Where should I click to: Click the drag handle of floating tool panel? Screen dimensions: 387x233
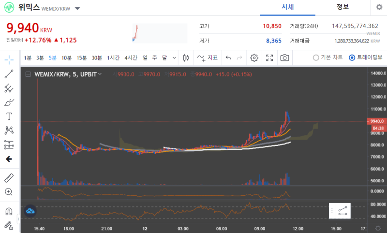pyautogui.click(x=332, y=211)
